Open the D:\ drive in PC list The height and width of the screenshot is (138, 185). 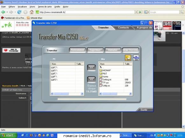point(54,70)
